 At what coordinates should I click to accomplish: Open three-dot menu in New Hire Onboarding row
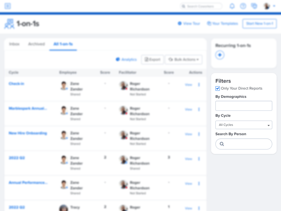pyautogui.click(x=199, y=134)
